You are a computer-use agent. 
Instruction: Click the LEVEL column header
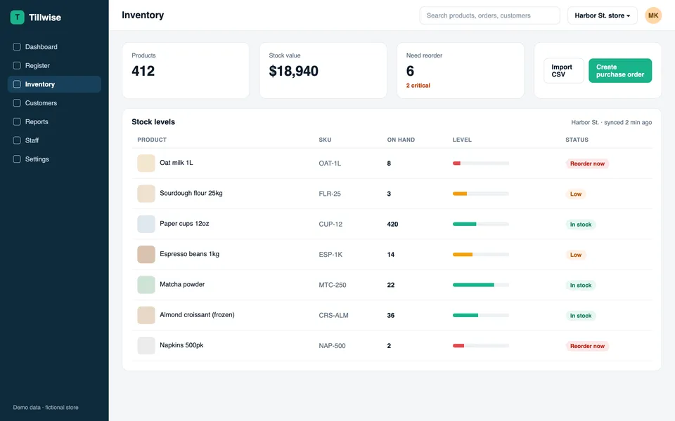(x=462, y=140)
